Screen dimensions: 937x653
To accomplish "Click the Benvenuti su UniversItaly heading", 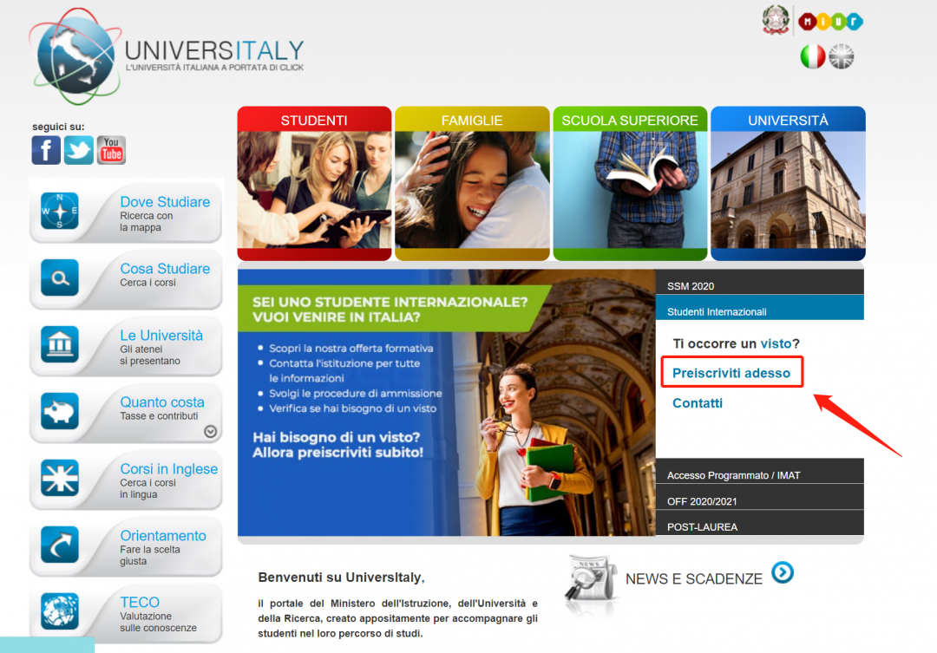I will pos(341,578).
